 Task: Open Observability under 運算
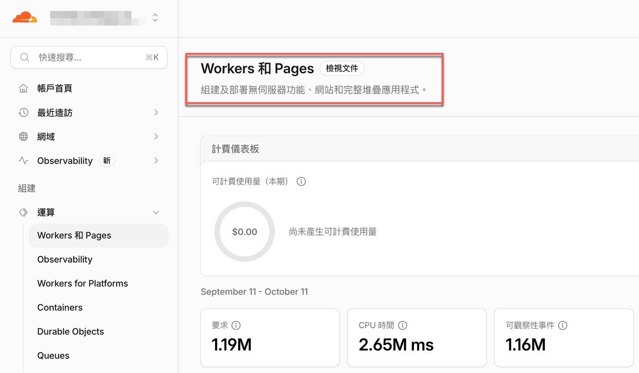(x=65, y=259)
